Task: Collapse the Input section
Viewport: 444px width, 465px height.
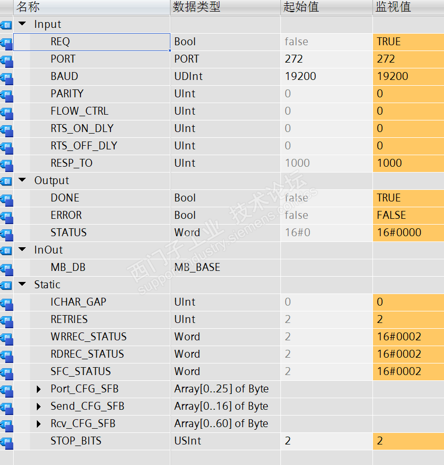Action: coord(22,24)
